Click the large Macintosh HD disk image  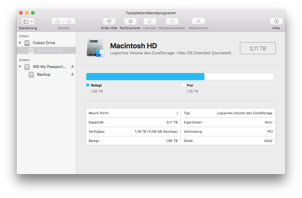[95, 48]
